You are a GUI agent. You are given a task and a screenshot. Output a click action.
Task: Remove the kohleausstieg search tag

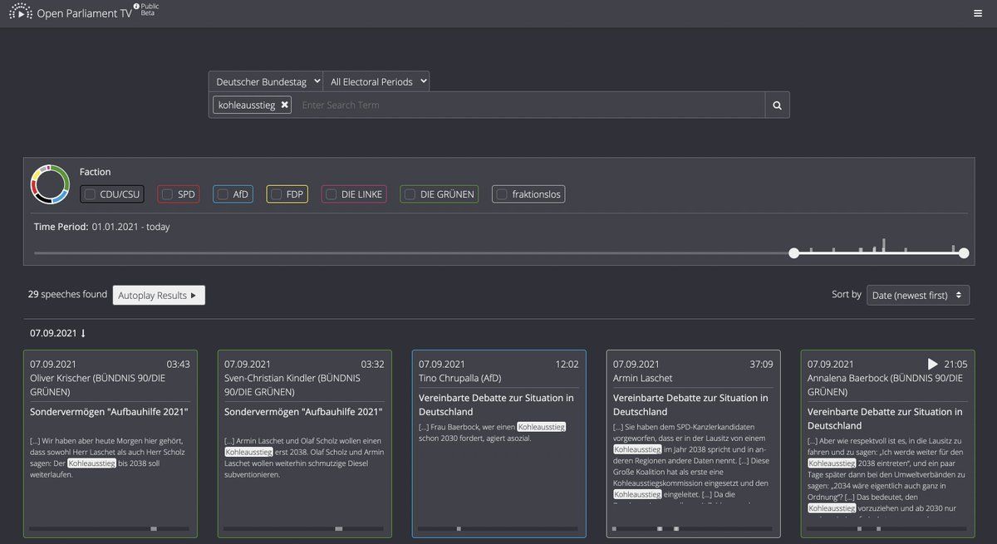pyautogui.click(x=285, y=105)
